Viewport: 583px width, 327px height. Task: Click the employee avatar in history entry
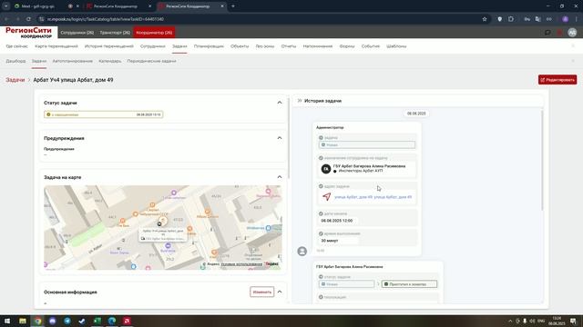[x=326, y=169]
